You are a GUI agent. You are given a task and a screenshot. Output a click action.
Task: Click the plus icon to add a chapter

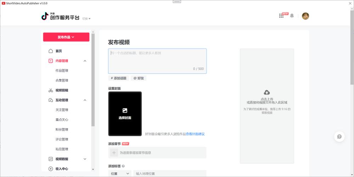[x=114, y=153]
